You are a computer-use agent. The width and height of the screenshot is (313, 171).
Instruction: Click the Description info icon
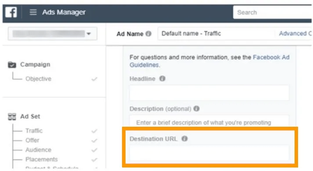point(196,109)
